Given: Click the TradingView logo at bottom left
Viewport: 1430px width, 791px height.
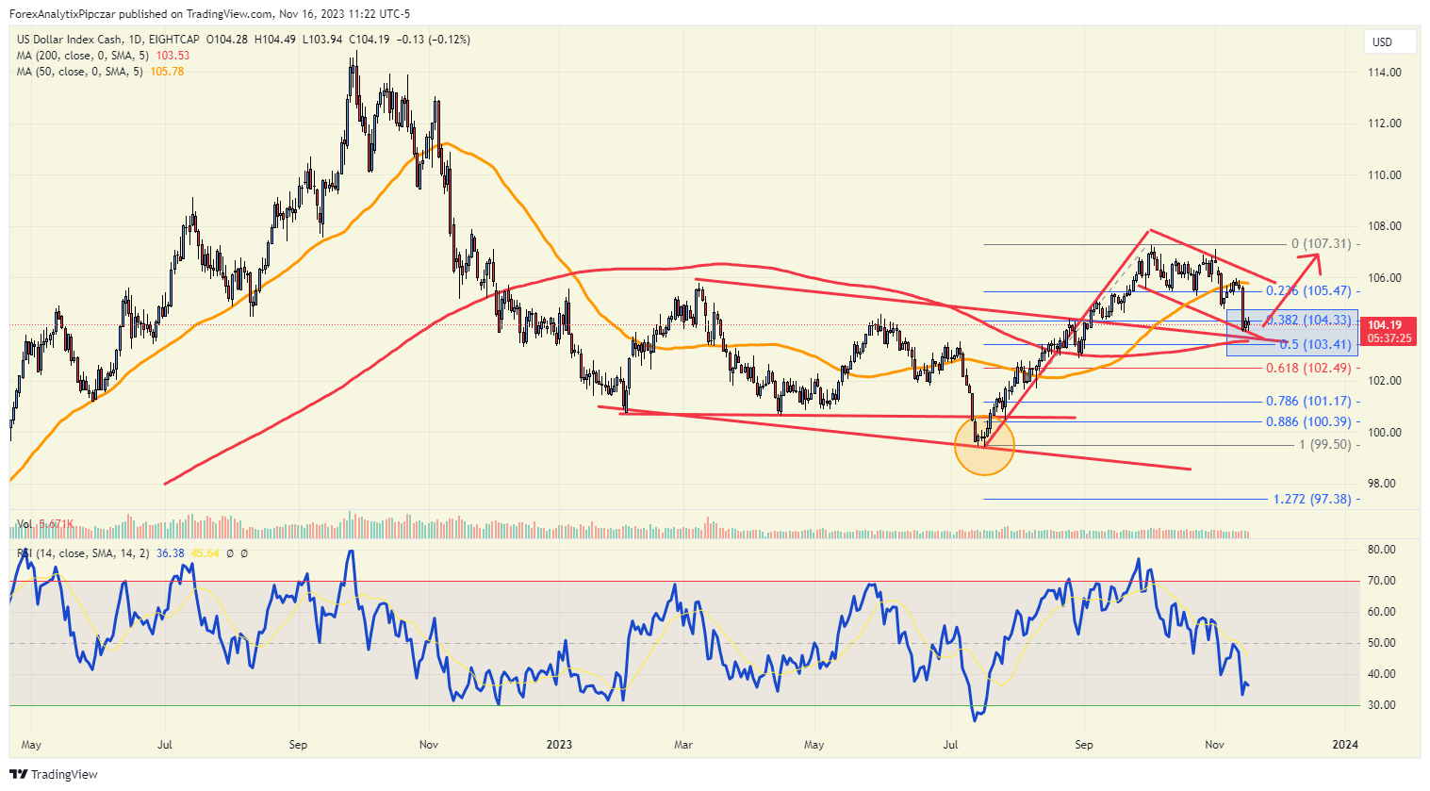Looking at the screenshot, I should pos(18,774).
